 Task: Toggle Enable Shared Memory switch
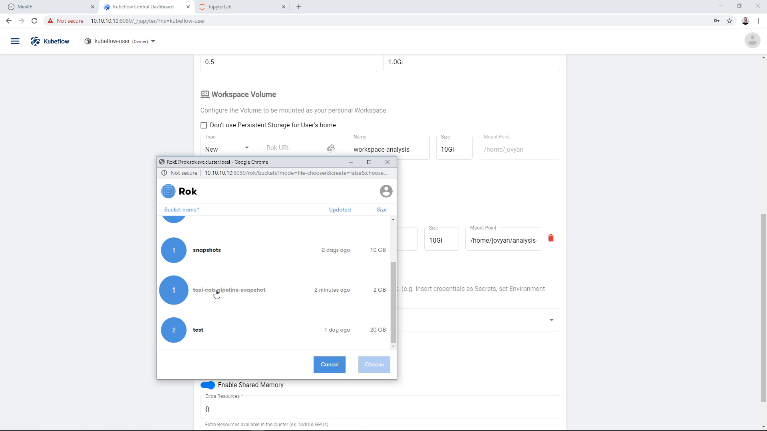click(x=208, y=385)
